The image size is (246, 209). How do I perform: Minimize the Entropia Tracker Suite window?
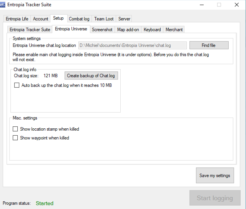coord(202,5)
